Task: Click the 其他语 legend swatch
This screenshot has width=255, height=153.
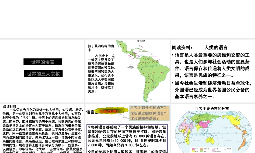Action: click(x=225, y=149)
